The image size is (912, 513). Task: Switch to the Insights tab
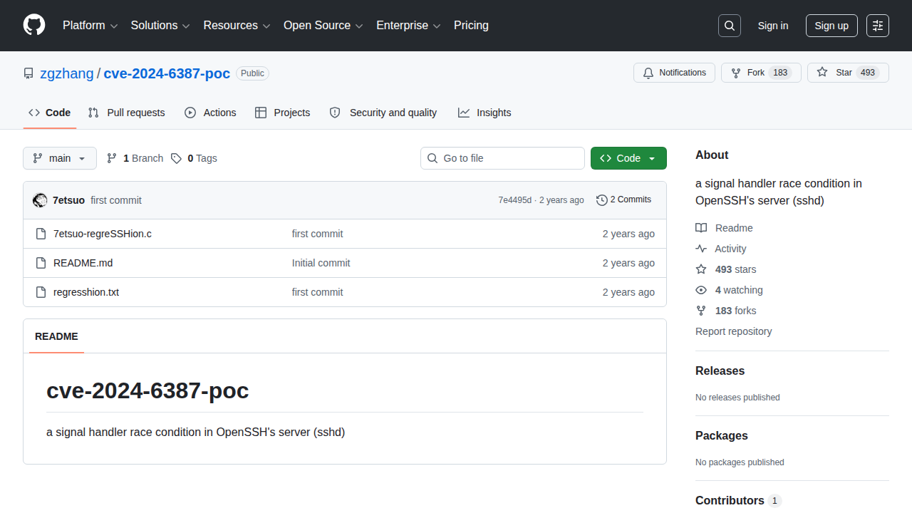point(484,113)
